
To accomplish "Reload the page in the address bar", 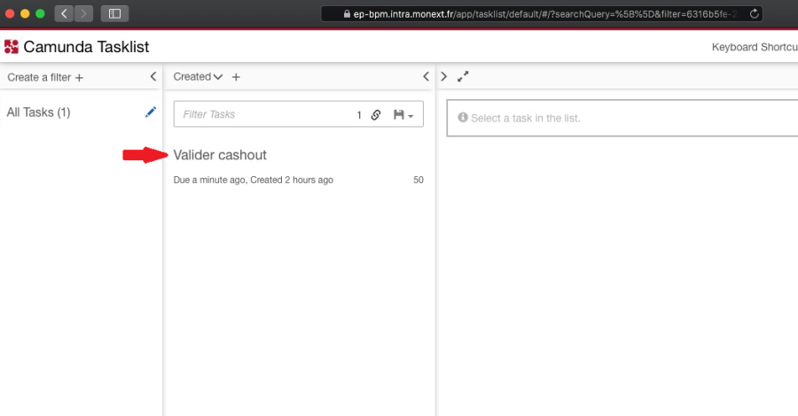I will click(754, 13).
